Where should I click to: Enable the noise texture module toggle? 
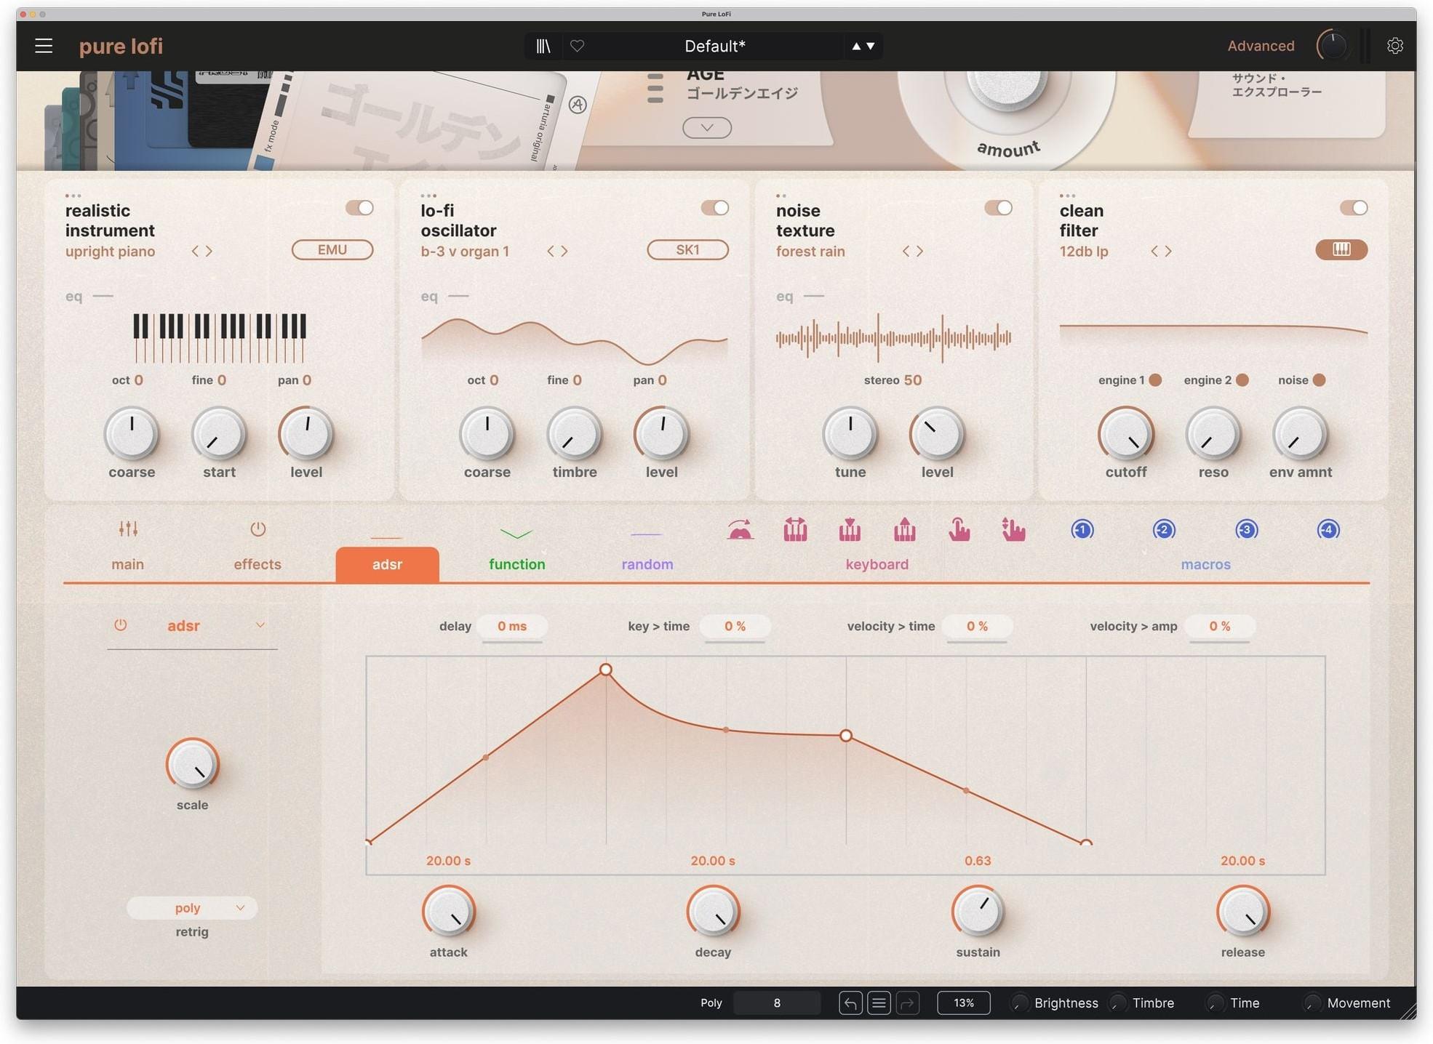(x=998, y=208)
